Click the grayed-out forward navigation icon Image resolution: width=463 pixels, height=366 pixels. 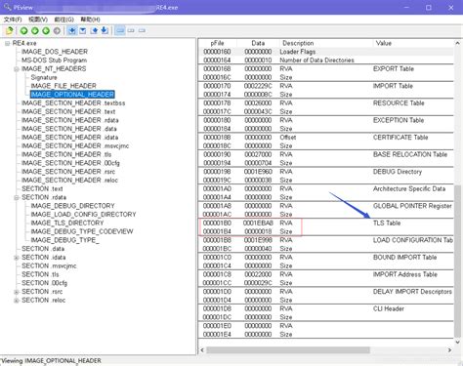point(57,31)
